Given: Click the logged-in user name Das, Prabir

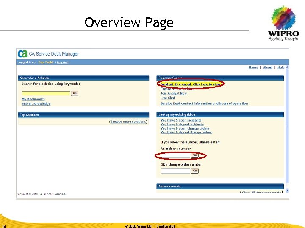Looking at the screenshot, I should coord(46,62).
